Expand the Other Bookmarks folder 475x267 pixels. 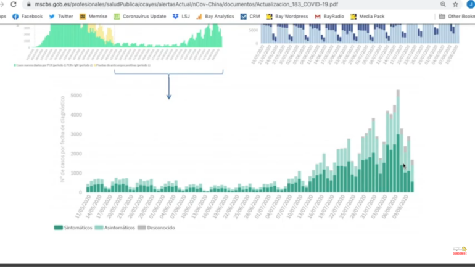coord(456,17)
